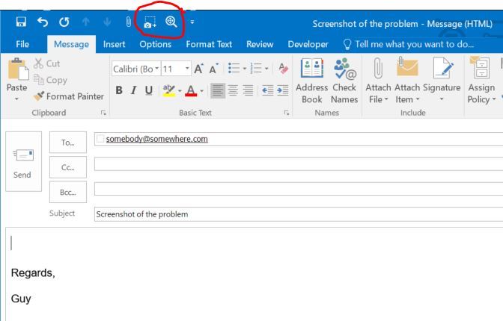Screen dimensions: 503x321
Task: Run Check Names
Action: point(344,81)
